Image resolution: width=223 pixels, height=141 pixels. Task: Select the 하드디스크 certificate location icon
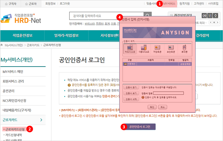pos(130,49)
